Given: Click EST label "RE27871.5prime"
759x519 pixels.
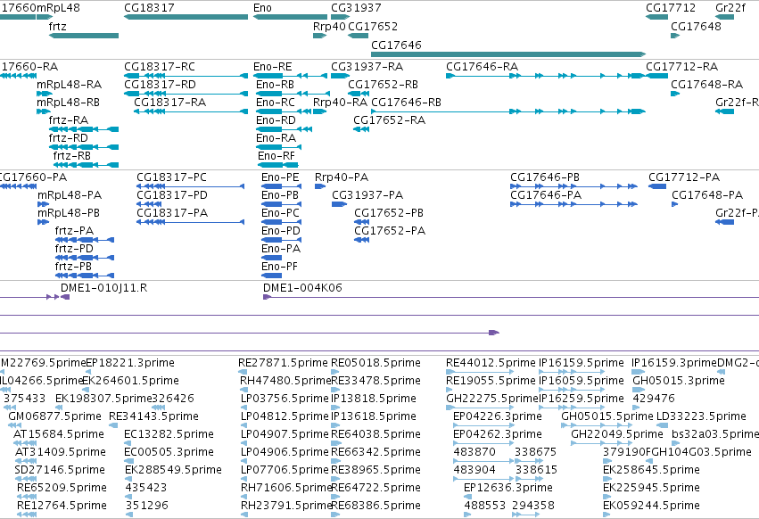Looking at the screenshot, I should pos(283,363).
